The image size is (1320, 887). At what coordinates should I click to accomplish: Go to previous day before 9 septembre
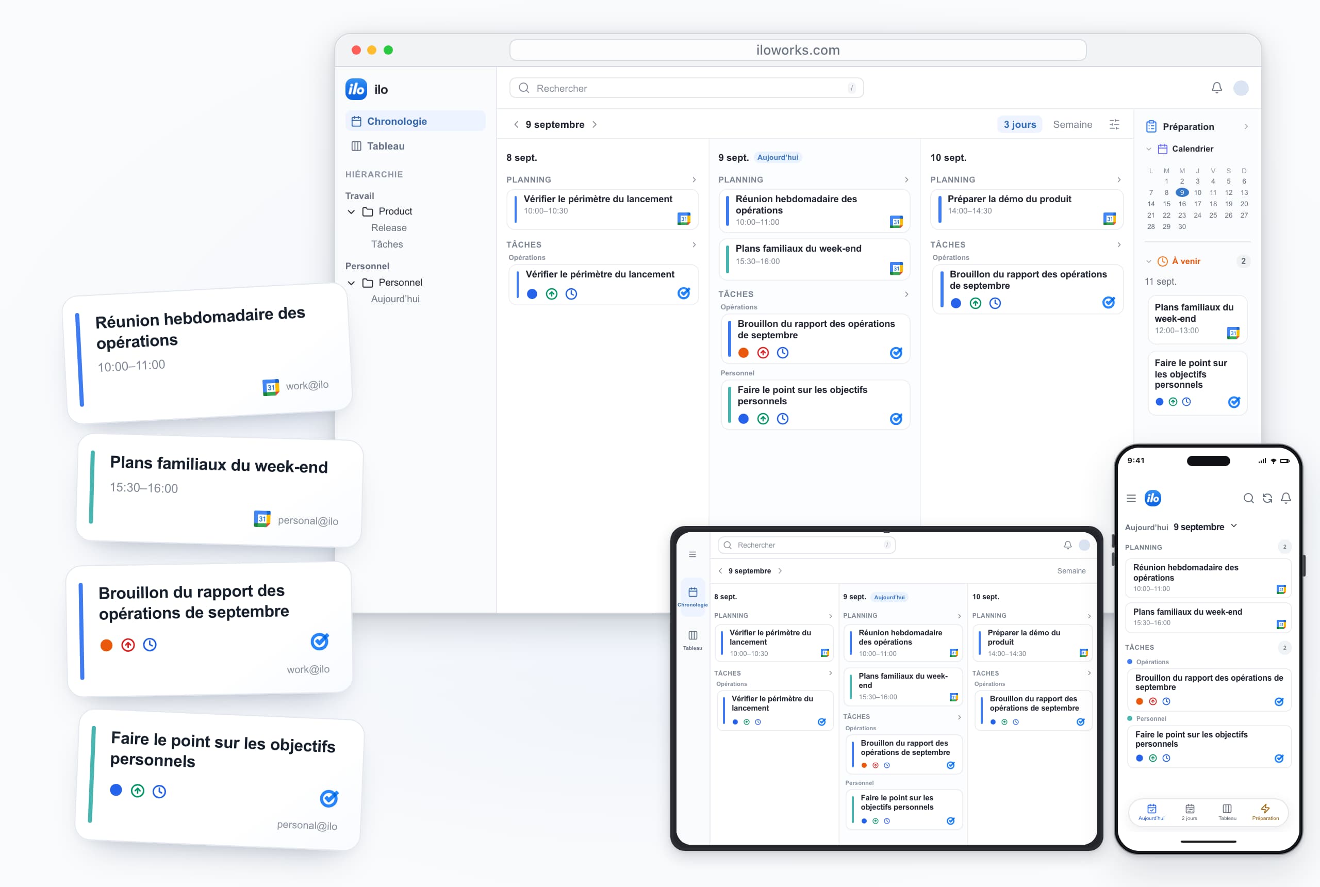tap(516, 124)
